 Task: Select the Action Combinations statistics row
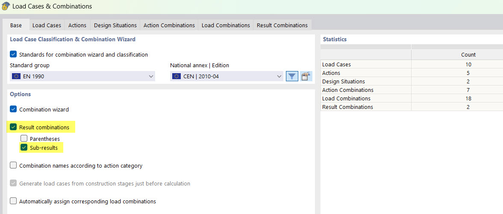click(x=412, y=90)
